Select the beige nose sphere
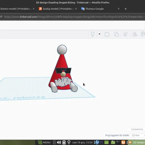 pyautogui.click(x=63, y=74)
